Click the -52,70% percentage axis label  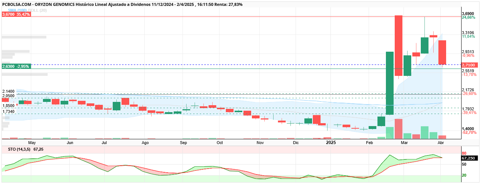pos(469,133)
